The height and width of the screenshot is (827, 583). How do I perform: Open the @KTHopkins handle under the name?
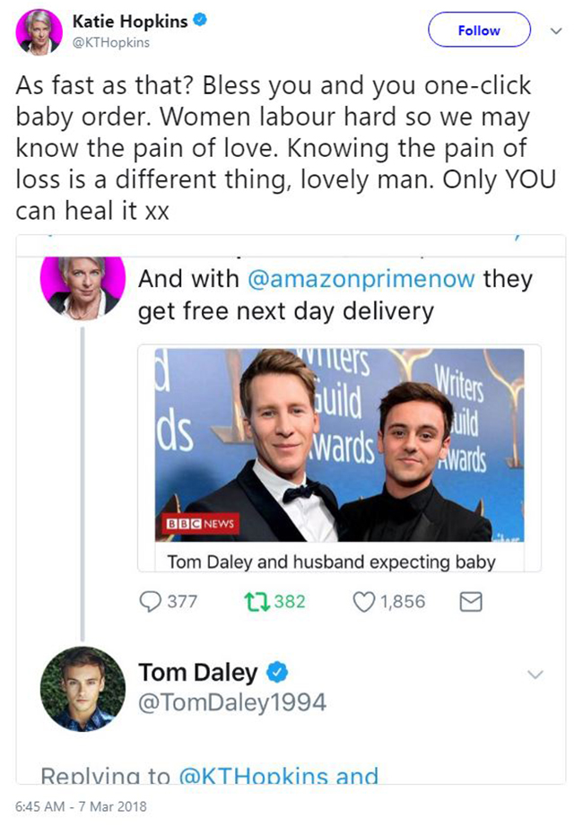[x=110, y=42]
